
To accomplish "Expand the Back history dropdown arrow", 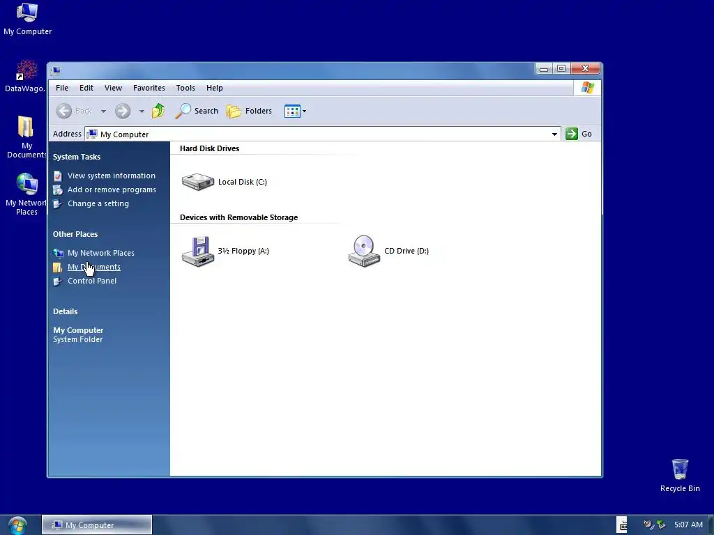I will click(103, 111).
